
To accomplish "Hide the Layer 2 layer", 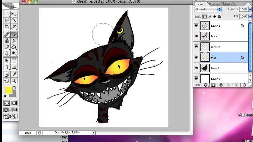I will click(196, 79).
